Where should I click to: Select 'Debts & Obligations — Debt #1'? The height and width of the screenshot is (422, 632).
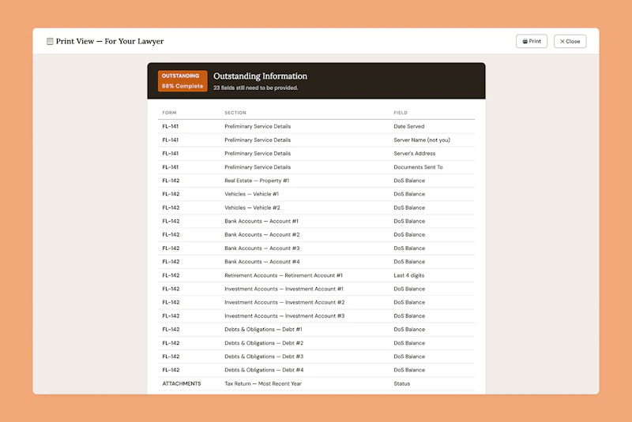263,329
